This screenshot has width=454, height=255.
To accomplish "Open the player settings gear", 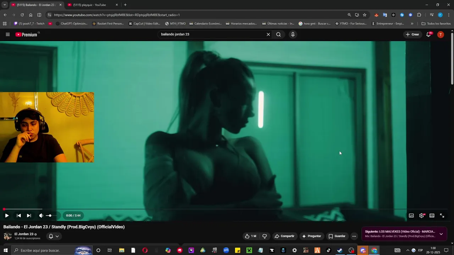I will (x=422, y=215).
